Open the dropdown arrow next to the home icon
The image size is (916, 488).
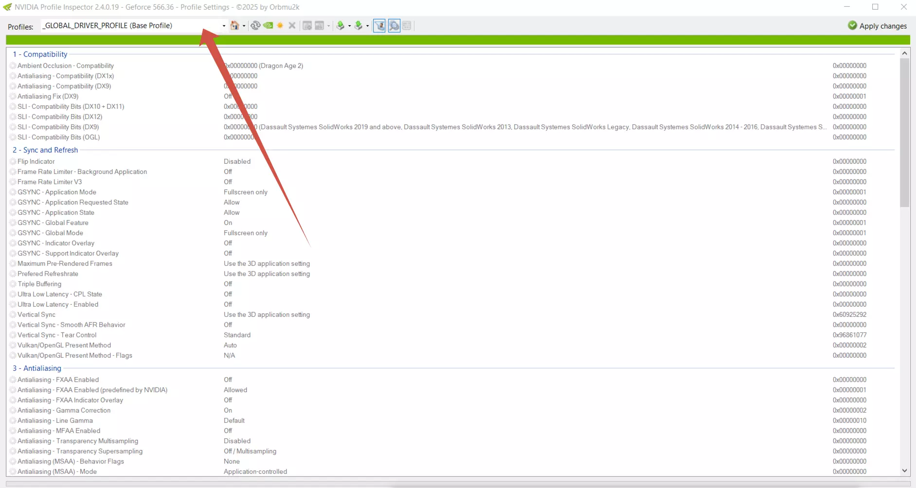pos(244,26)
